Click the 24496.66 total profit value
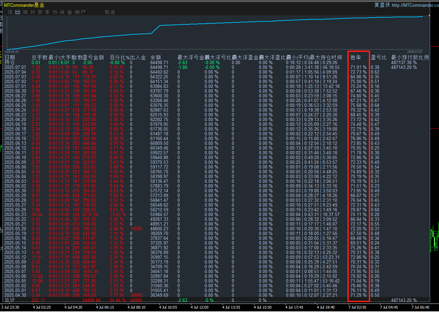Viewport: 439px width, 312px height. [x=91, y=300]
